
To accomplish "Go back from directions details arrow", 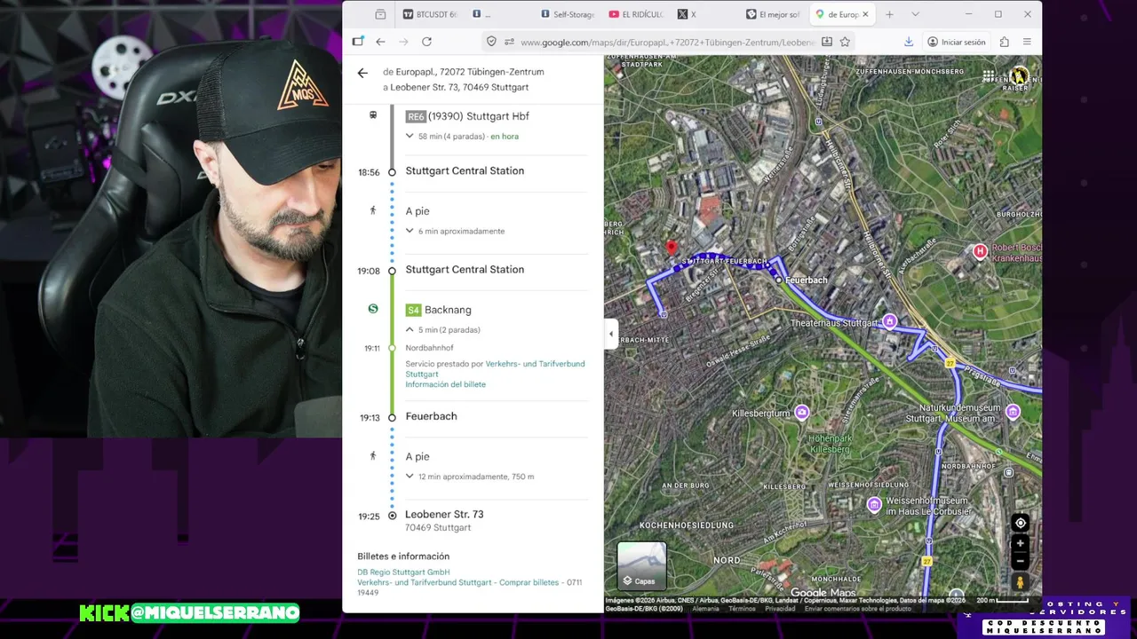I will click(362, 73).
